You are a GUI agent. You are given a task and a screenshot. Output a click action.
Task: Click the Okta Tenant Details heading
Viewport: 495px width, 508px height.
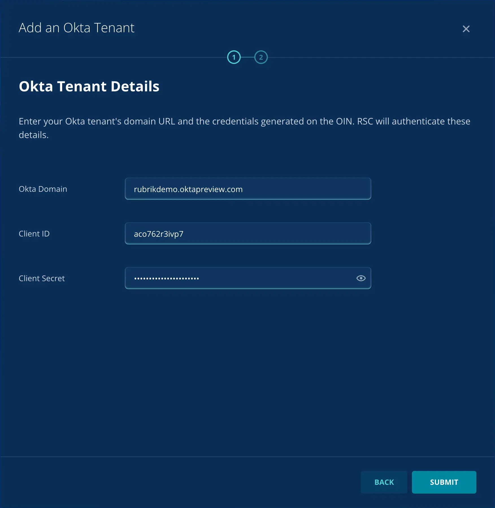pyautogui.click(x=89, y=87)
